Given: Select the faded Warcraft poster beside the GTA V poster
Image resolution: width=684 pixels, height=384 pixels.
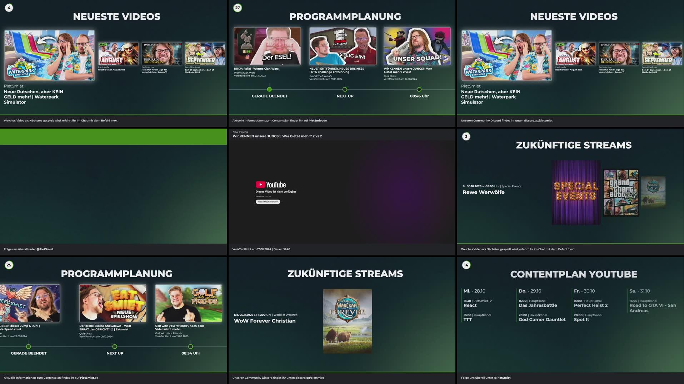Looking at the screenshot, I should pos(653,192).
